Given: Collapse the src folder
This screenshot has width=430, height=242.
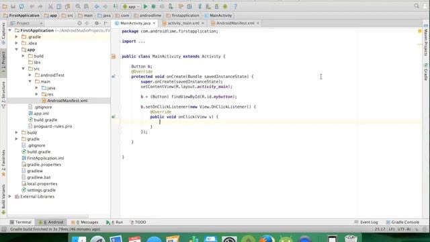Looking at the screenshot, I should click(24, 69).
